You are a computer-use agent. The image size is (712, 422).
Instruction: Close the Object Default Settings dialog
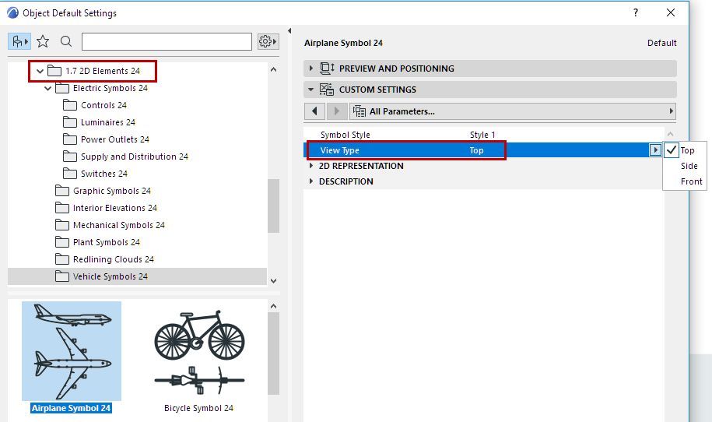click(671, 12)
